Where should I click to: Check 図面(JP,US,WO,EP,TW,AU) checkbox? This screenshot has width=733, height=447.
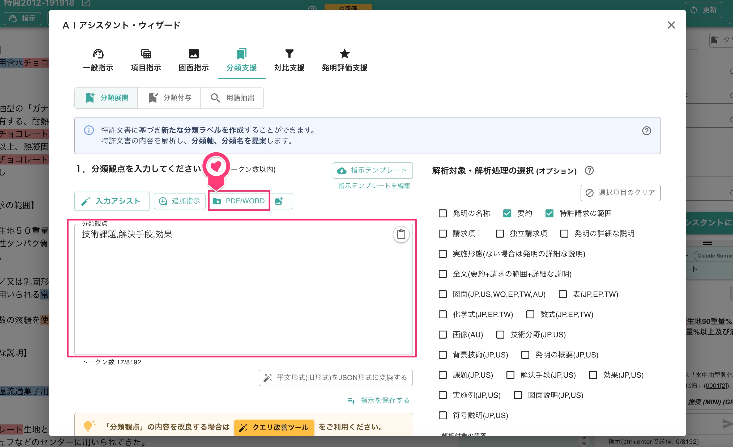[443, 294]
